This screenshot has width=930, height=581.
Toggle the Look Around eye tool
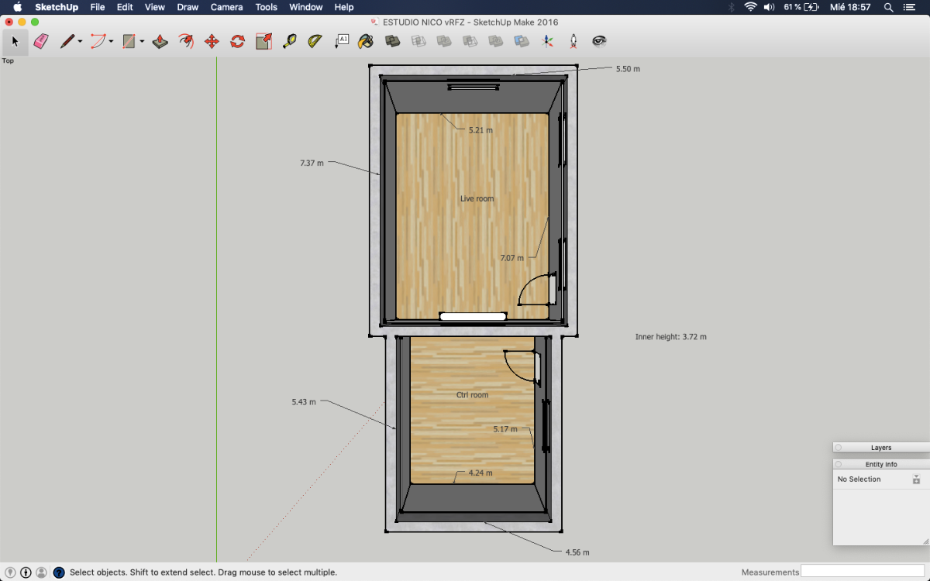pyautogui.click(x=599, y=41)
